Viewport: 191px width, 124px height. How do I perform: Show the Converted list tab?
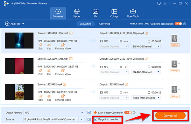(105, 24)
